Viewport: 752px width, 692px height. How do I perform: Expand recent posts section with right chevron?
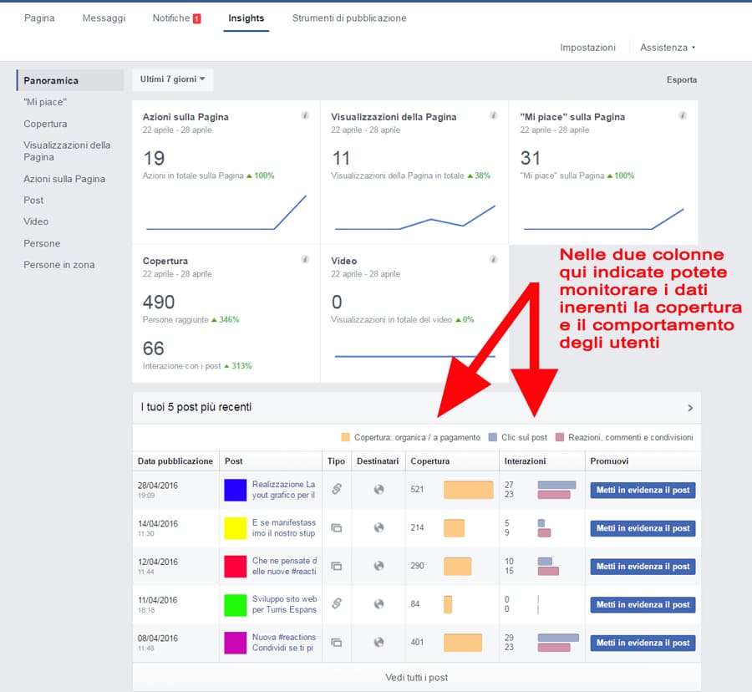click(690, 408)
